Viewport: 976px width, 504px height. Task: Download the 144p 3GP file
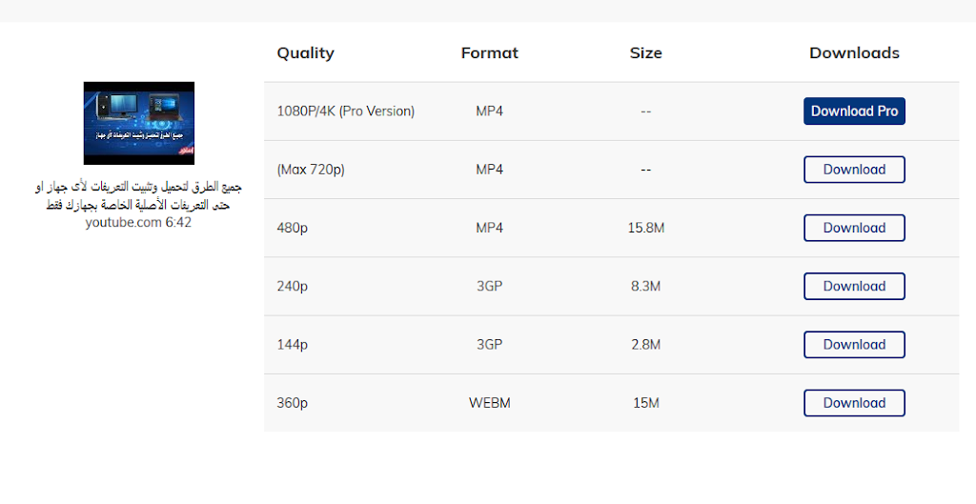(854, 345)
